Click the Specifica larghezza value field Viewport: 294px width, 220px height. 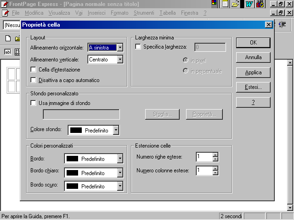click(x=210, y=47)
